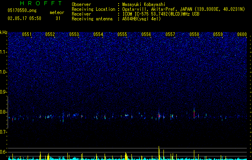
Task: Click the 0555 time marker
Action: (122, 34)
